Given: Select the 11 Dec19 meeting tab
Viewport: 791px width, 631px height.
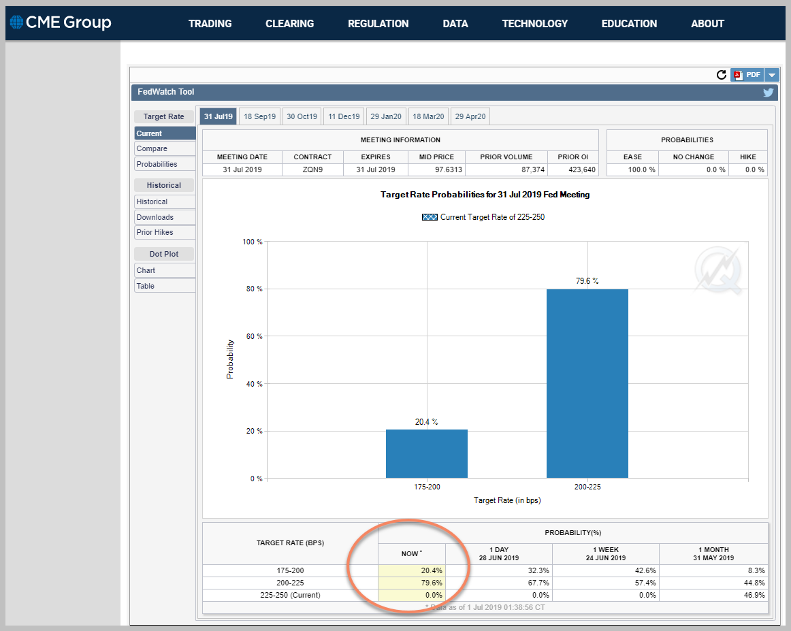Looking at the screenshot, I should (x=344, y=116).
